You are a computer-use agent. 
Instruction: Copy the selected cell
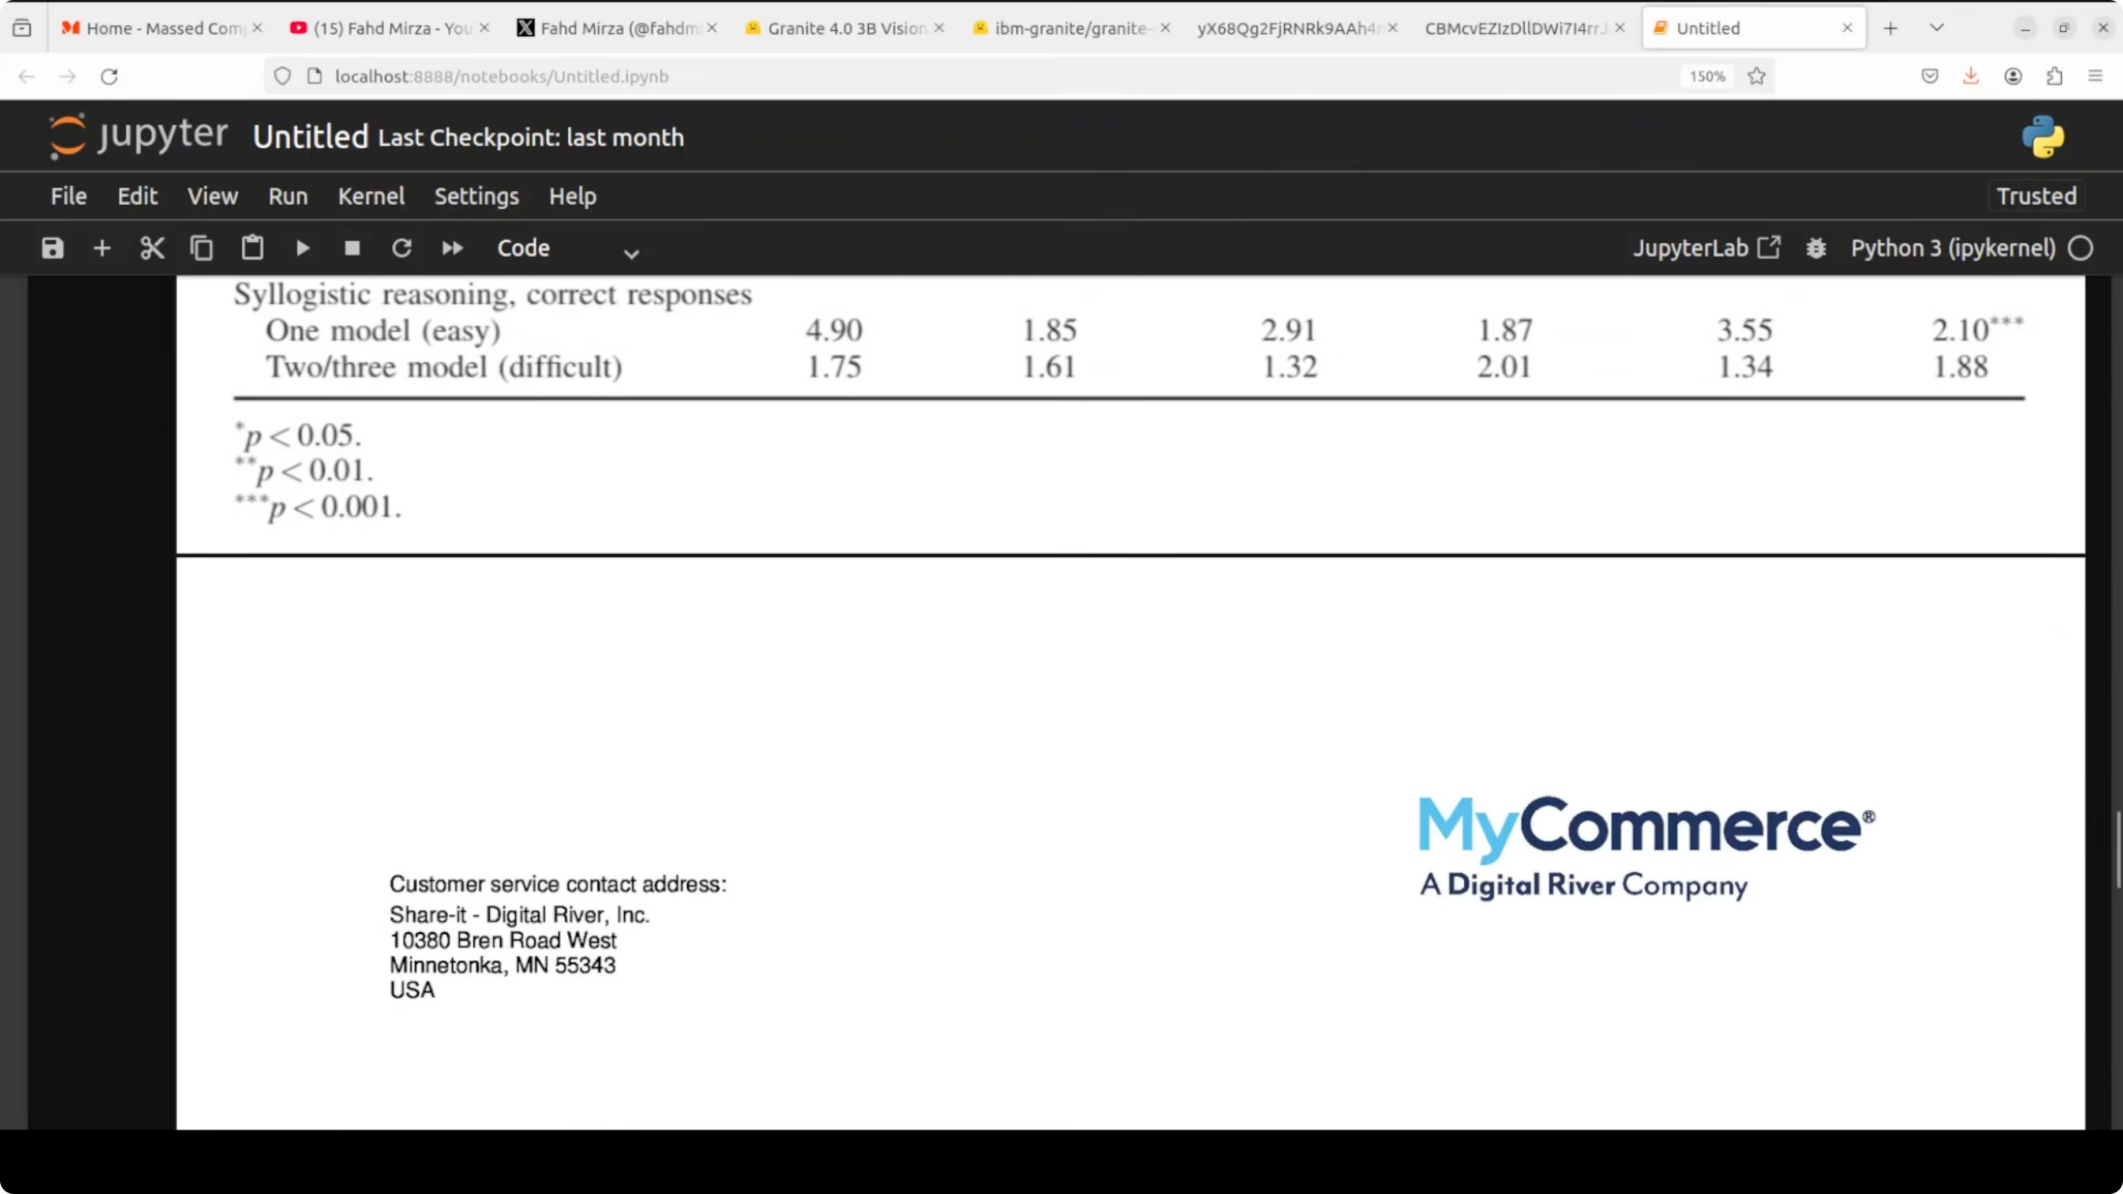[x=202, y=248]
